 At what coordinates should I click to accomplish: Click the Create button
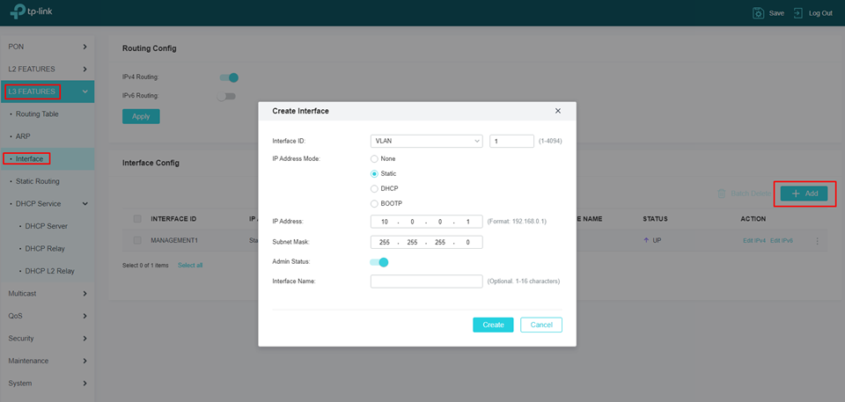click(493, 325)
